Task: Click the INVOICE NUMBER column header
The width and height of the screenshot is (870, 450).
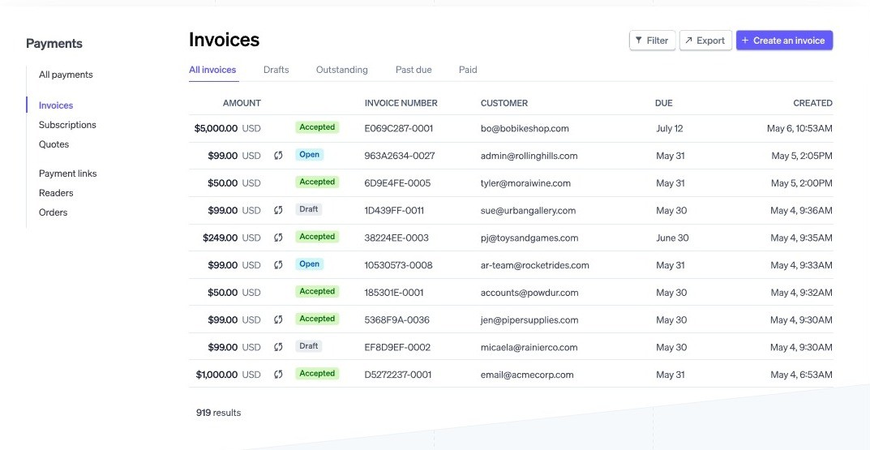Action: pos(401,103)
